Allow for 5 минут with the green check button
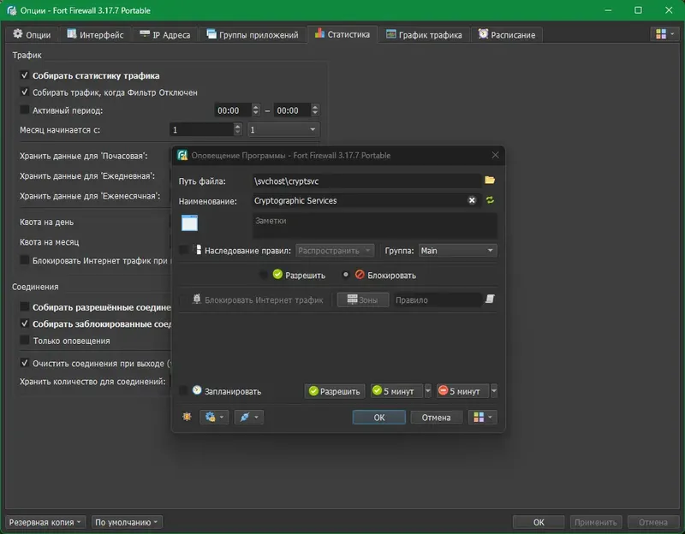 tap(396, 391)
